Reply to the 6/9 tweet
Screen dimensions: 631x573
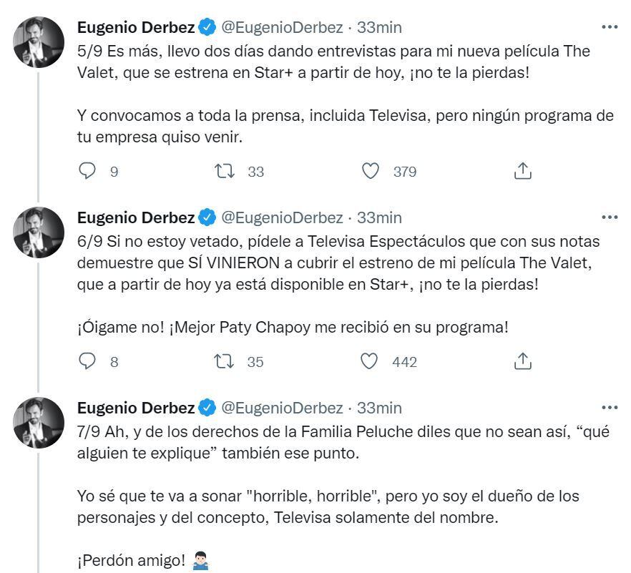point(87,361)
